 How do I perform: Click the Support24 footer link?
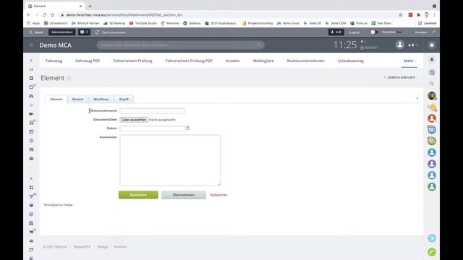(82, 247)
